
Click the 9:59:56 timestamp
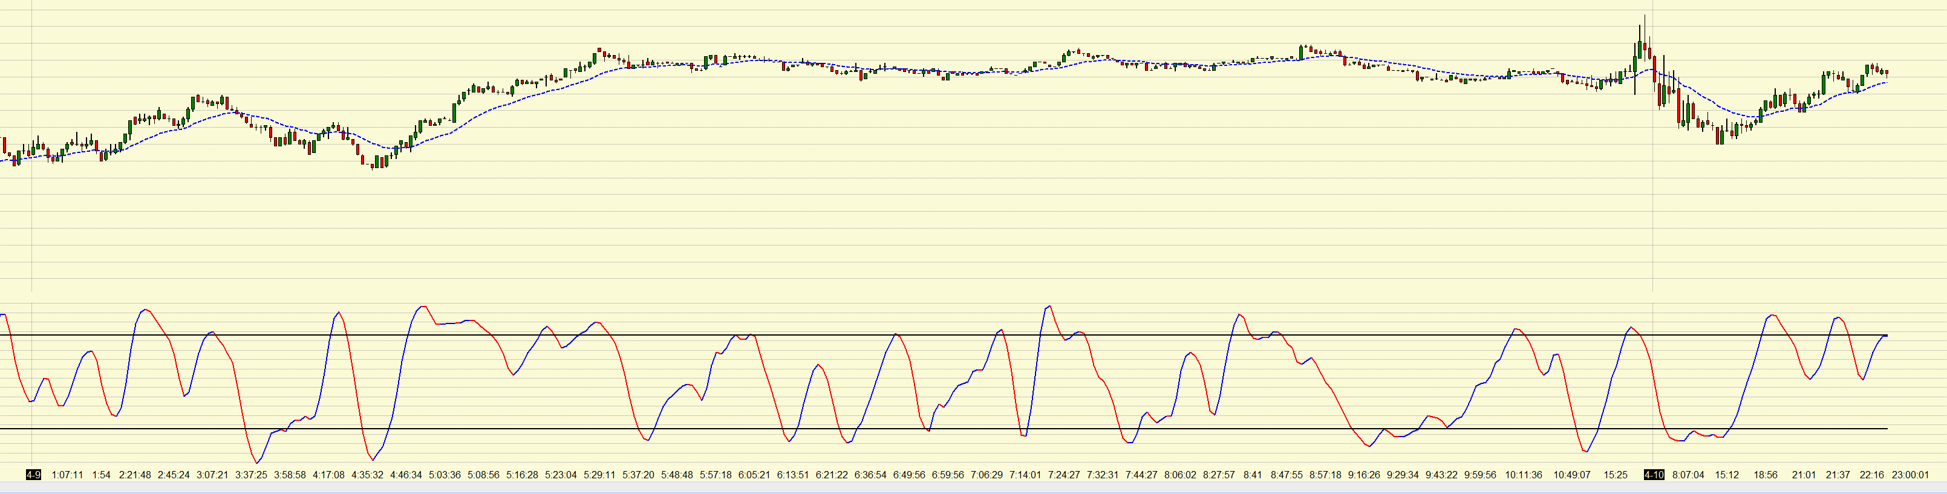[x=1480, y=475]
